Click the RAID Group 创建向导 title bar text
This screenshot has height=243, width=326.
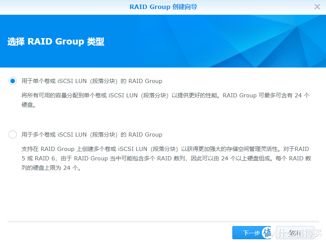(x=163, y=7)
